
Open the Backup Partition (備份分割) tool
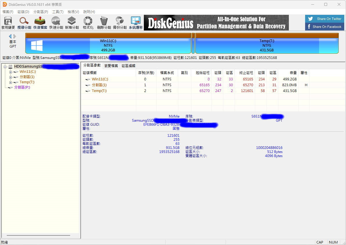(120, 23)
